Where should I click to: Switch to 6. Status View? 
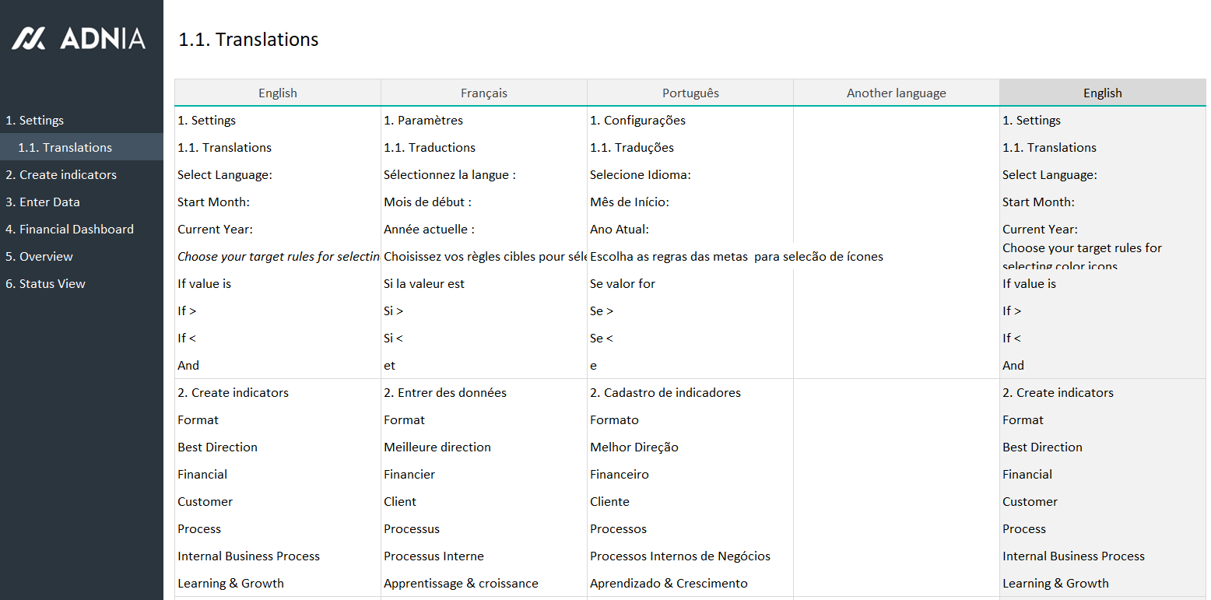coord(45,284)
